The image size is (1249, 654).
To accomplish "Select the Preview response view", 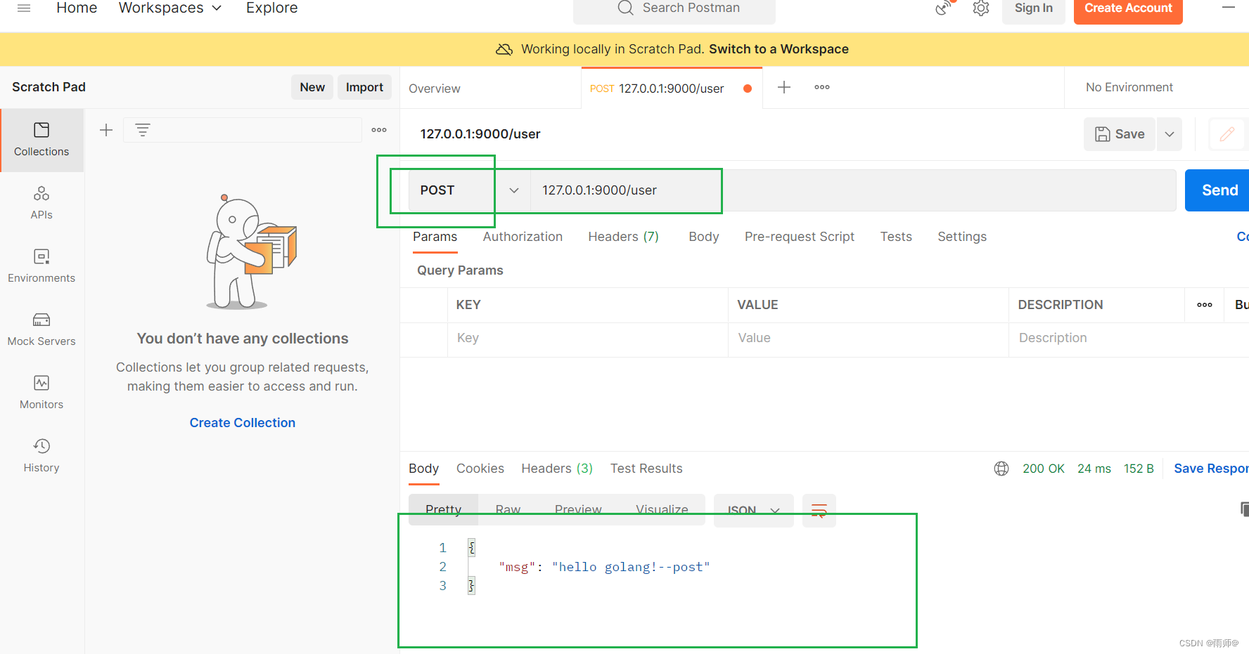I will click(x=578, y=509).
